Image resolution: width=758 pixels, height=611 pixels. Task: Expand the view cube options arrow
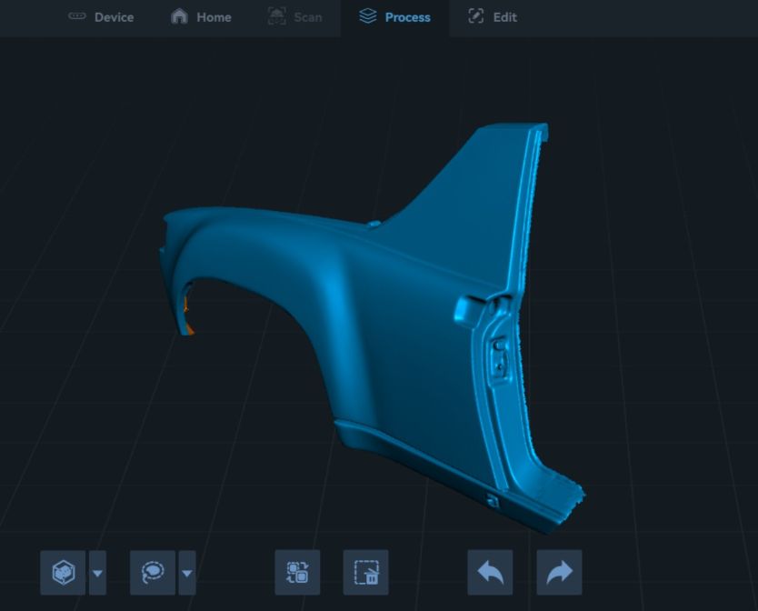pyautogui.click(x=97, y=573)
